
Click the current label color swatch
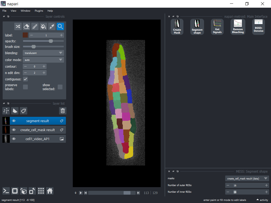(x=25, y=35)
